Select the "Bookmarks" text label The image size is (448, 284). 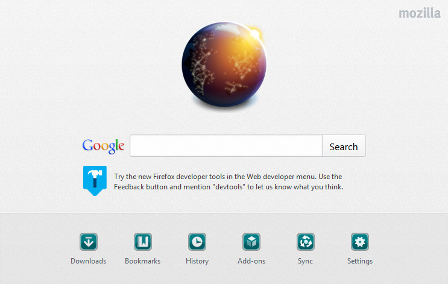(x=143, y=261)
